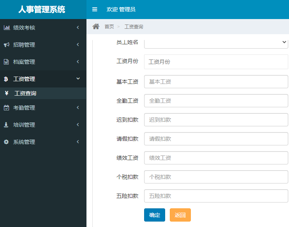Screen dimensions: 289x227
Task: Click the gear icon beside 系统管理
Action: [6, 142]
